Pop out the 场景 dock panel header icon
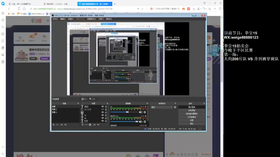The width and height of the screenshot is (280, 157). coord(78,103)
